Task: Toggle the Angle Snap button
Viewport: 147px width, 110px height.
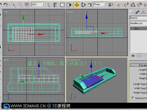Action: click(x=133, y=5)
